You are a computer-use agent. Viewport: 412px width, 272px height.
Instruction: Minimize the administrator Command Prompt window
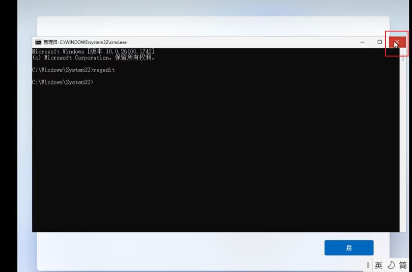coord(363,42)
